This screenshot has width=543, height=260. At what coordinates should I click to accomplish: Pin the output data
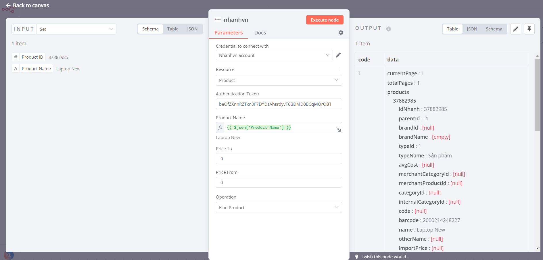tap(529, 29)
